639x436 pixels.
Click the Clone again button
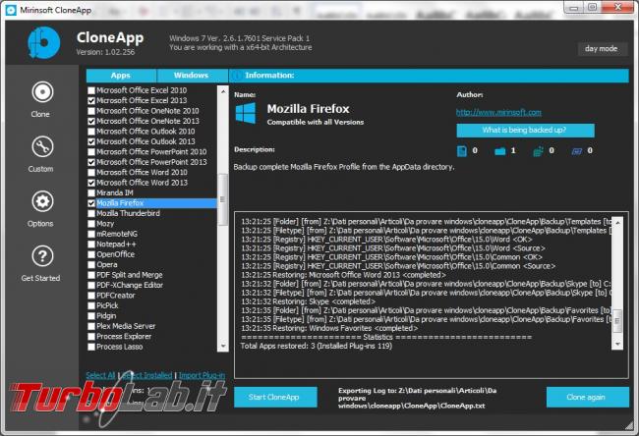tap(587, 397)
